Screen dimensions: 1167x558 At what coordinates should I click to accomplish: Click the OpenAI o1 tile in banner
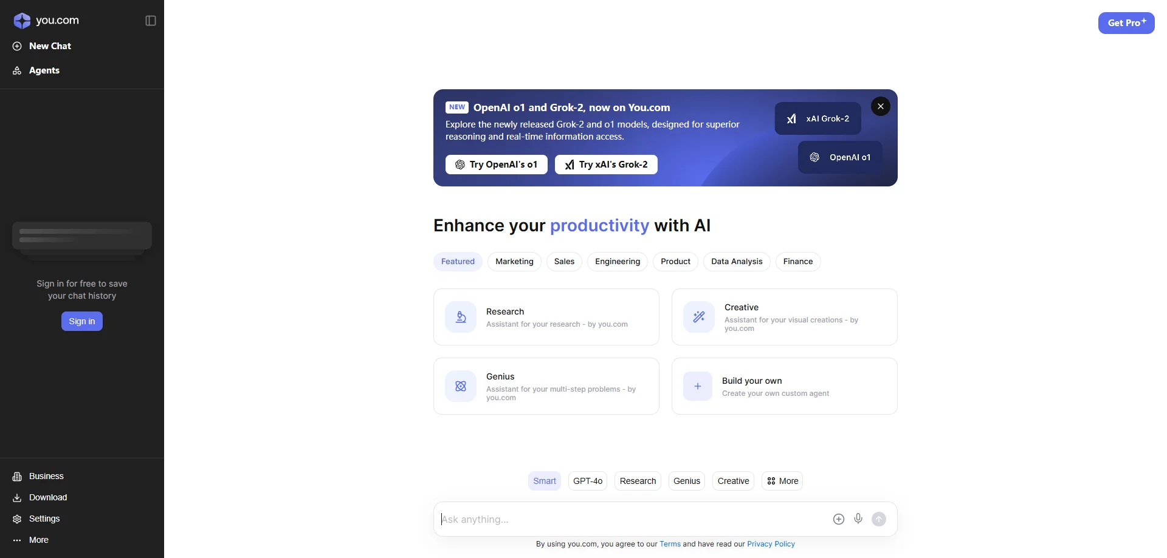(840, 157)
